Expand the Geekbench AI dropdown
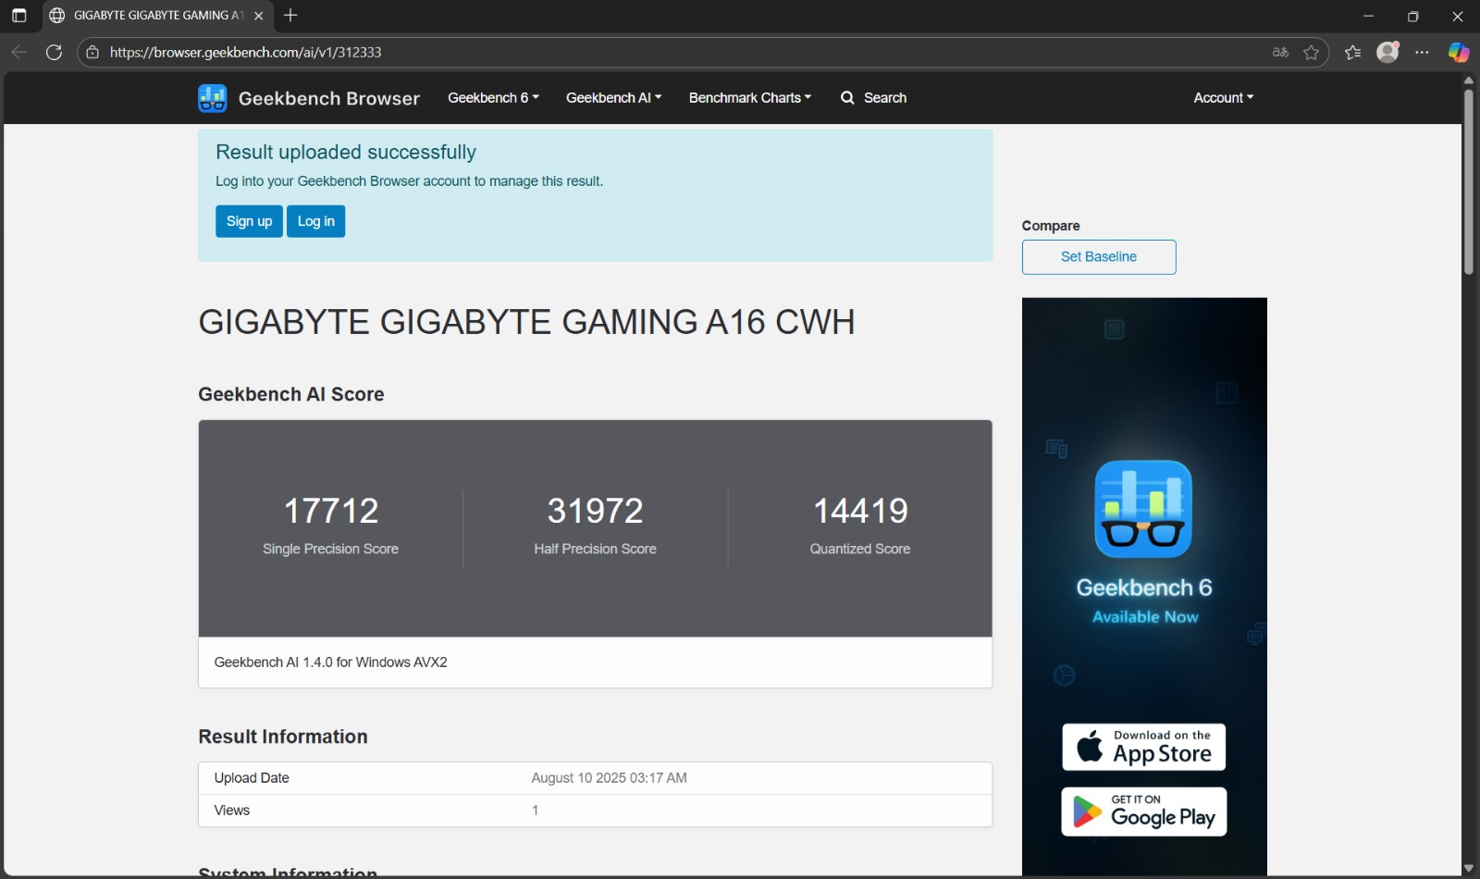The image size is (1480, 879). pos(613,97)
